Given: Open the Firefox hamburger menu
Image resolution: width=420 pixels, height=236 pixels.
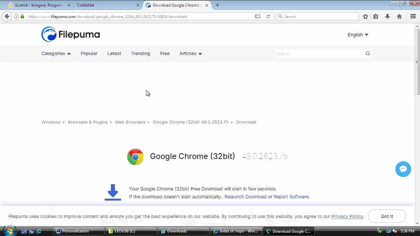Looking at the screenshot, I should (x=413, y=16).
